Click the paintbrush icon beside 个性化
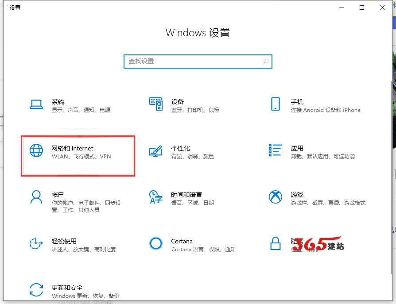 coord(155,151)
